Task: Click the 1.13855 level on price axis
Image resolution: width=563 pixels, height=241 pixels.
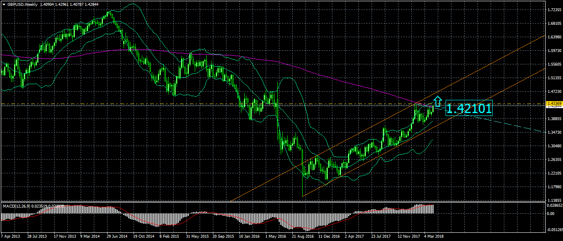Action: pyautogui.click(x=553, y=200)
